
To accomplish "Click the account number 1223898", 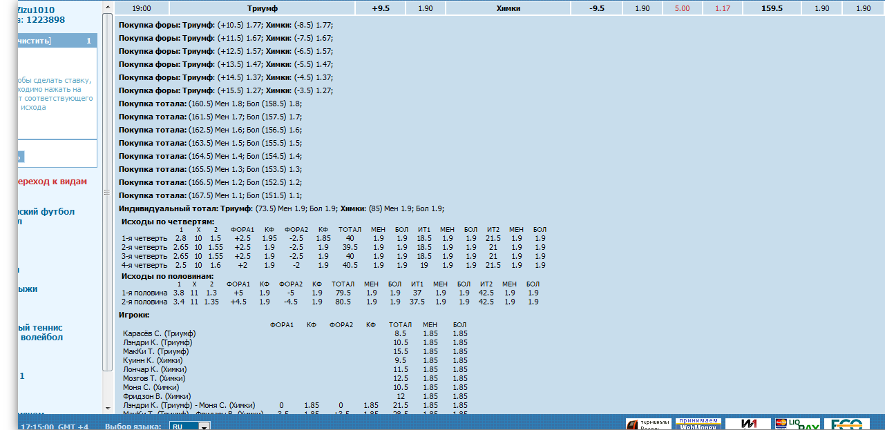I will pos(46,20).
